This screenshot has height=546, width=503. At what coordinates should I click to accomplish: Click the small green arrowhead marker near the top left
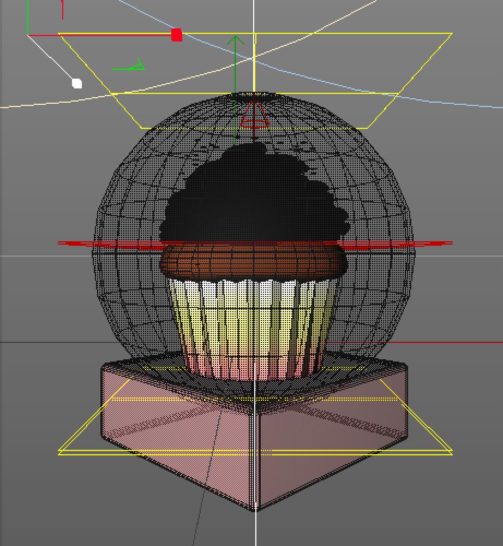pos(129,65)
